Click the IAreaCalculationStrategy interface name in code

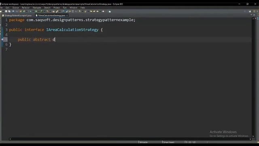[x=72, y=30]
